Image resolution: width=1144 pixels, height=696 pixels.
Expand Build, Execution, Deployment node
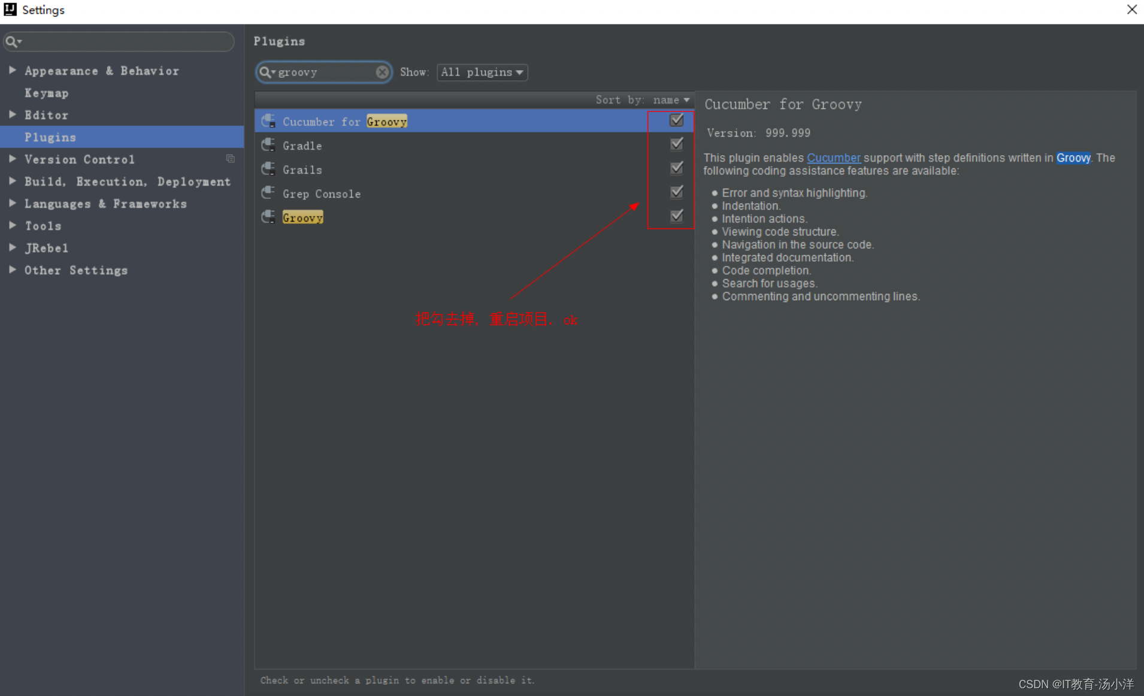pyautogui.click(x=12, y=181)
